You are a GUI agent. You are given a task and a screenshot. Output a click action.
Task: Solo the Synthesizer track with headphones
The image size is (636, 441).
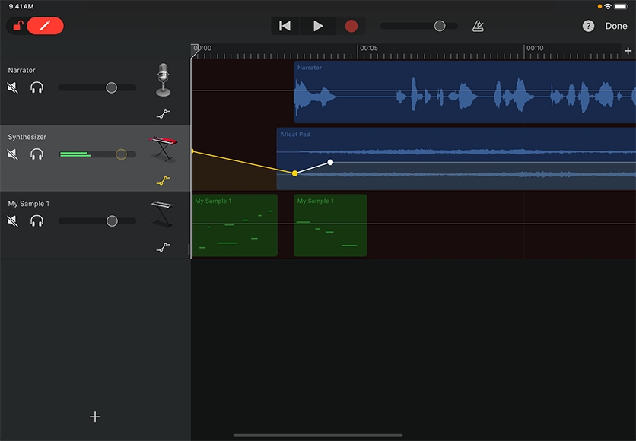37,154
